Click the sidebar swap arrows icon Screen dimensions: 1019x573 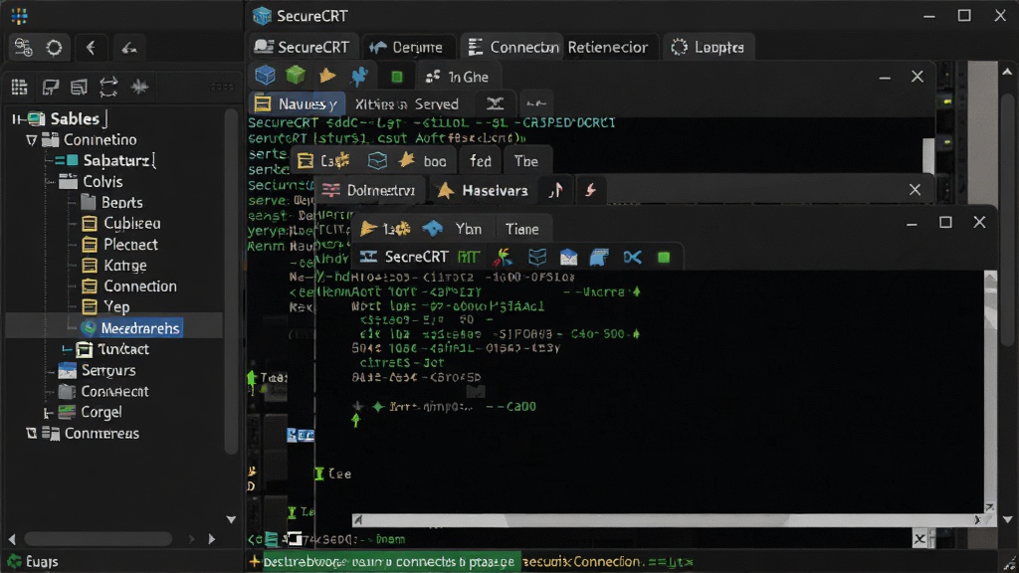coord(108,87)
